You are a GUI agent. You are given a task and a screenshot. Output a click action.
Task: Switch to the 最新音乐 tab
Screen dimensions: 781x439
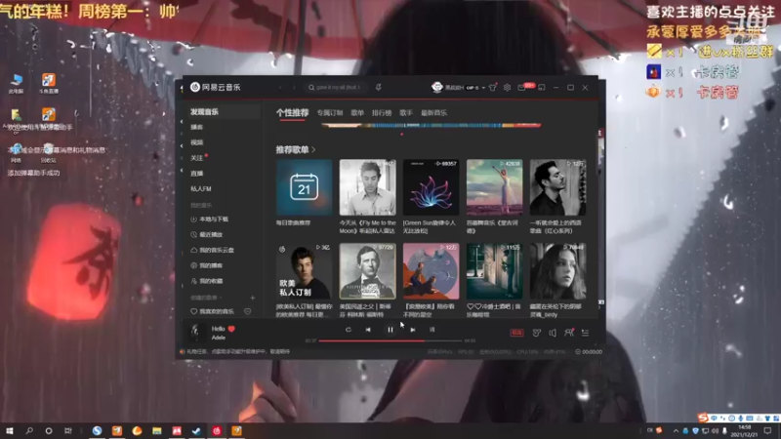coord(433,113)
